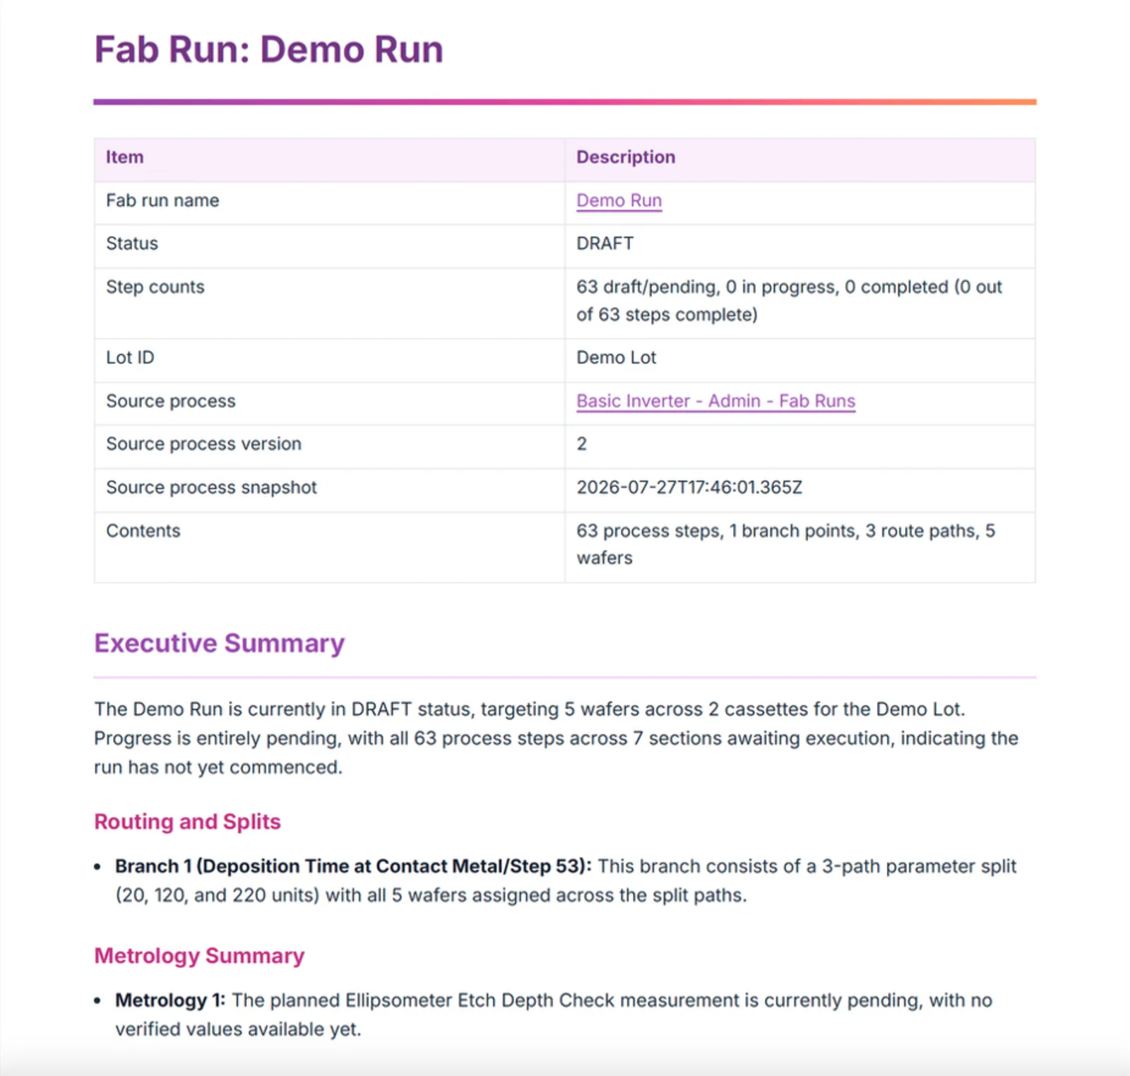1130x1076 pixels.
Task: Click the 'Fab Run: Demo Run' title
Action: coord(269,49)
